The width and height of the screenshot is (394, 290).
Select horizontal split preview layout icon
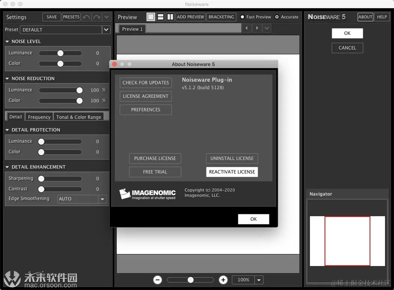[x=160, y=17]
